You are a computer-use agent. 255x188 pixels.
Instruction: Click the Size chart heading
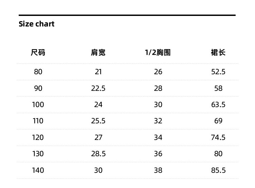(x=36, y=24)
